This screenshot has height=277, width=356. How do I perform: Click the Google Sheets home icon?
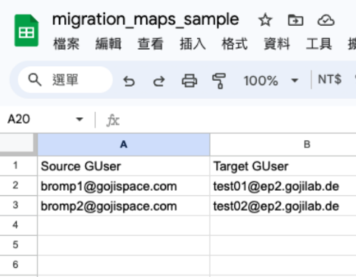click(26, 30)
